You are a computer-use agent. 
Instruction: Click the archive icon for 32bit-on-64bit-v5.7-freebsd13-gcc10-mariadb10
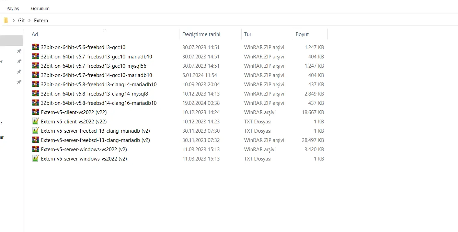pos(35,56)
